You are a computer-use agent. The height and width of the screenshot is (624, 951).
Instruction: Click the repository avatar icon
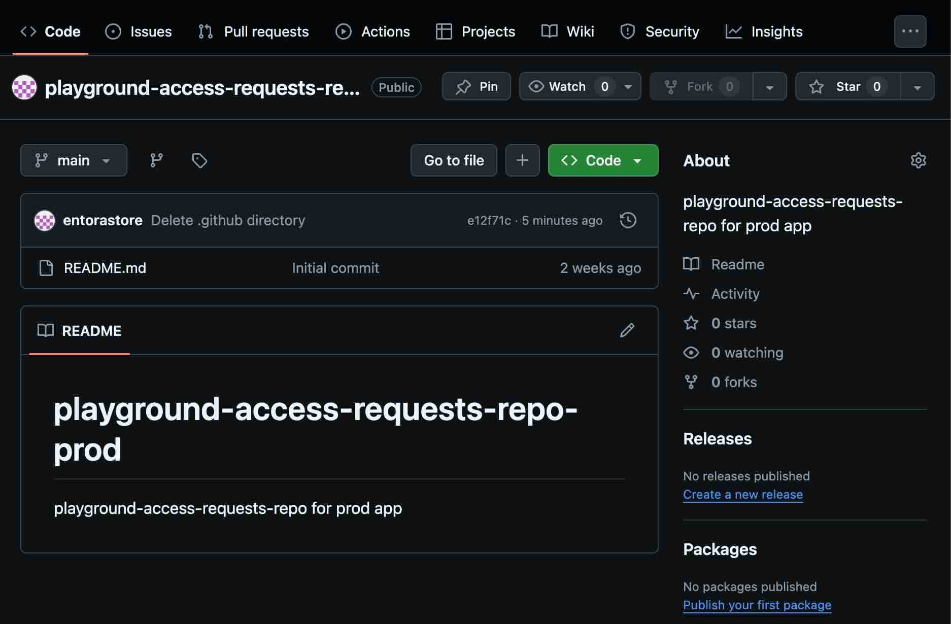pos(24,87)
